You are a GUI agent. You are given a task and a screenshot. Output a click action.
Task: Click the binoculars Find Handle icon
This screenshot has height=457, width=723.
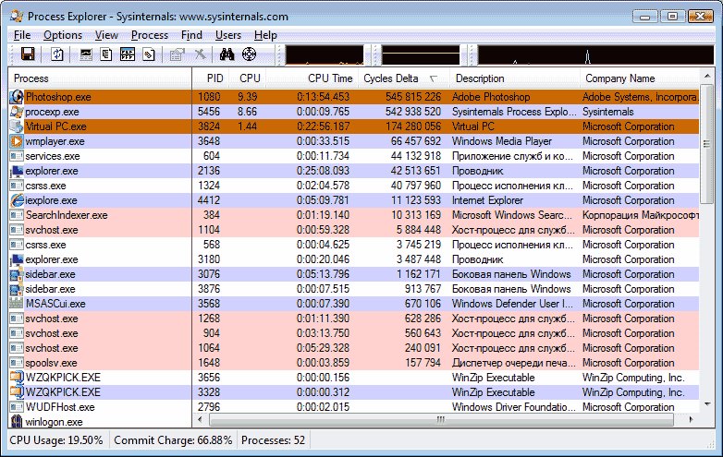[227, 54]
